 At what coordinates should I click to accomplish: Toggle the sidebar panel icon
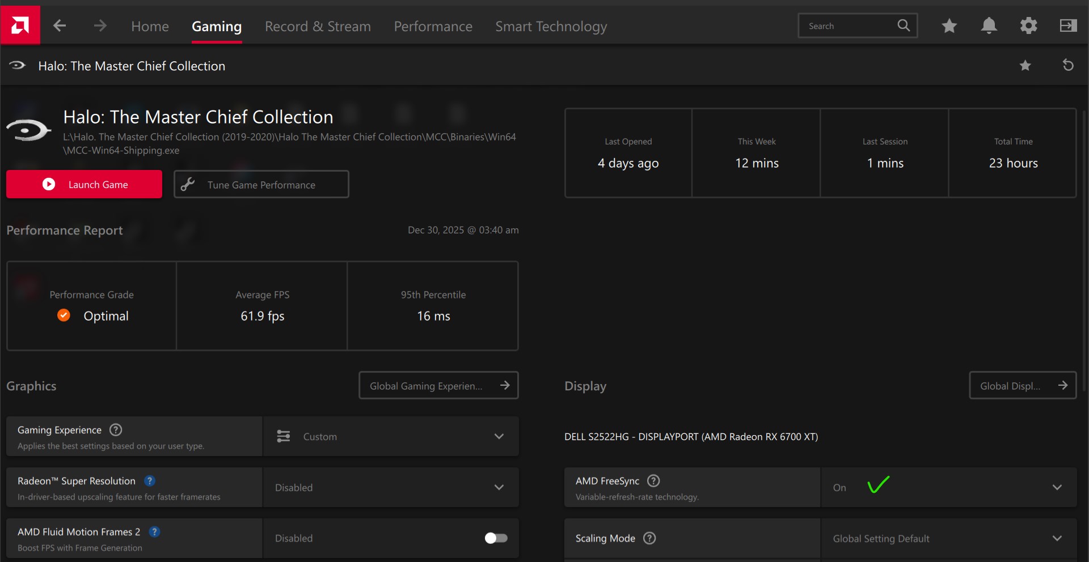point(1069,25)
